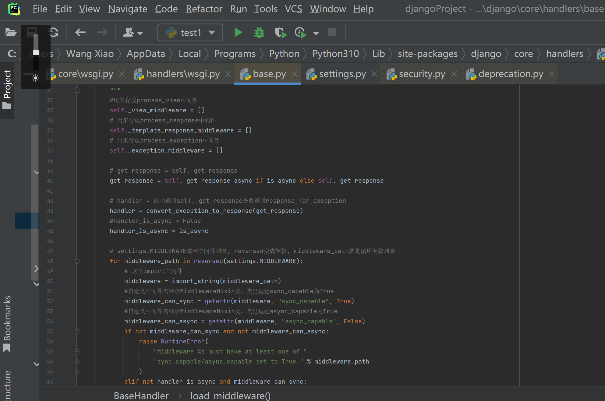Viewport: 605px width, 401px height.
Task: Click the reload from disk icon
Action: (54, 33)
